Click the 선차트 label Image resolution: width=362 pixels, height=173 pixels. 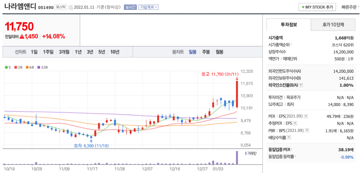click(x=21, y=52)
